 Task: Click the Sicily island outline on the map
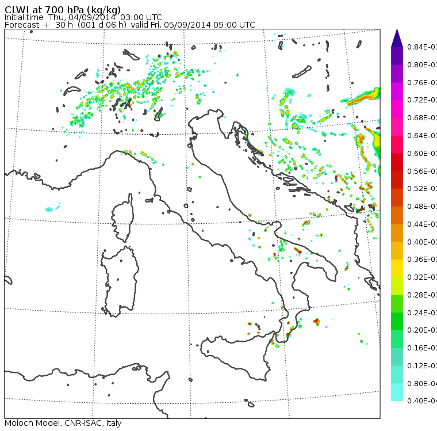[x=237, y=356]
